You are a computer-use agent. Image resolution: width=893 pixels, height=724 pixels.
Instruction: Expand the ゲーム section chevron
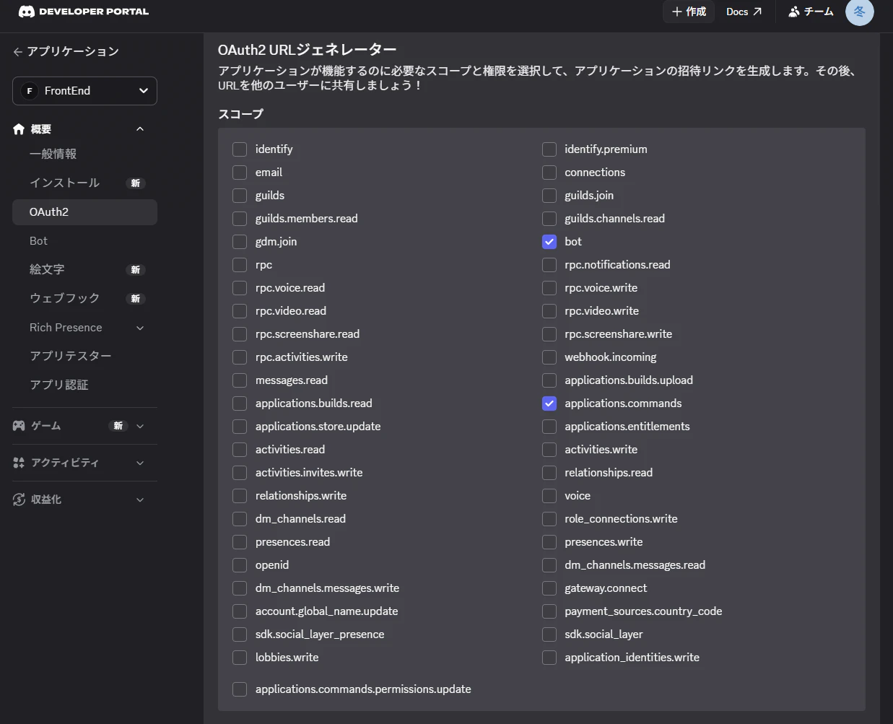(140, 426)
